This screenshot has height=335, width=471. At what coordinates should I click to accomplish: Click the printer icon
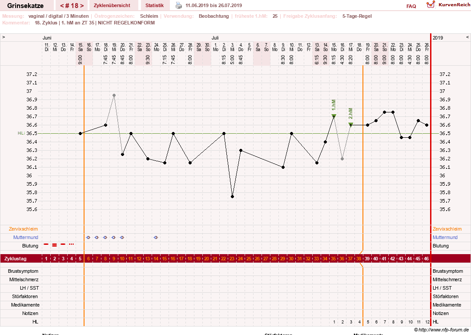(x=179, y=5)
